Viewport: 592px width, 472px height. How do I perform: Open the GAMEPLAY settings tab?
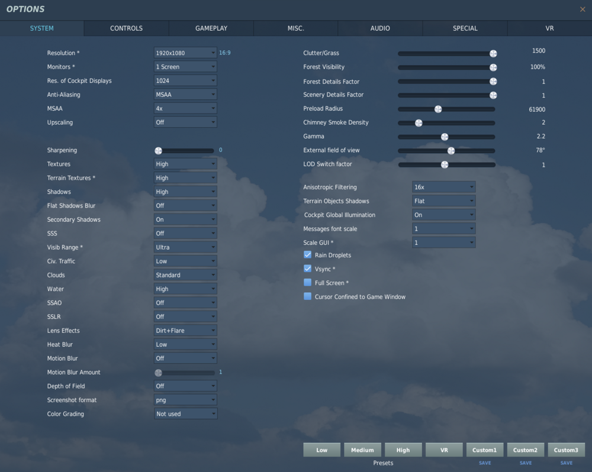[x=211, y=28]
